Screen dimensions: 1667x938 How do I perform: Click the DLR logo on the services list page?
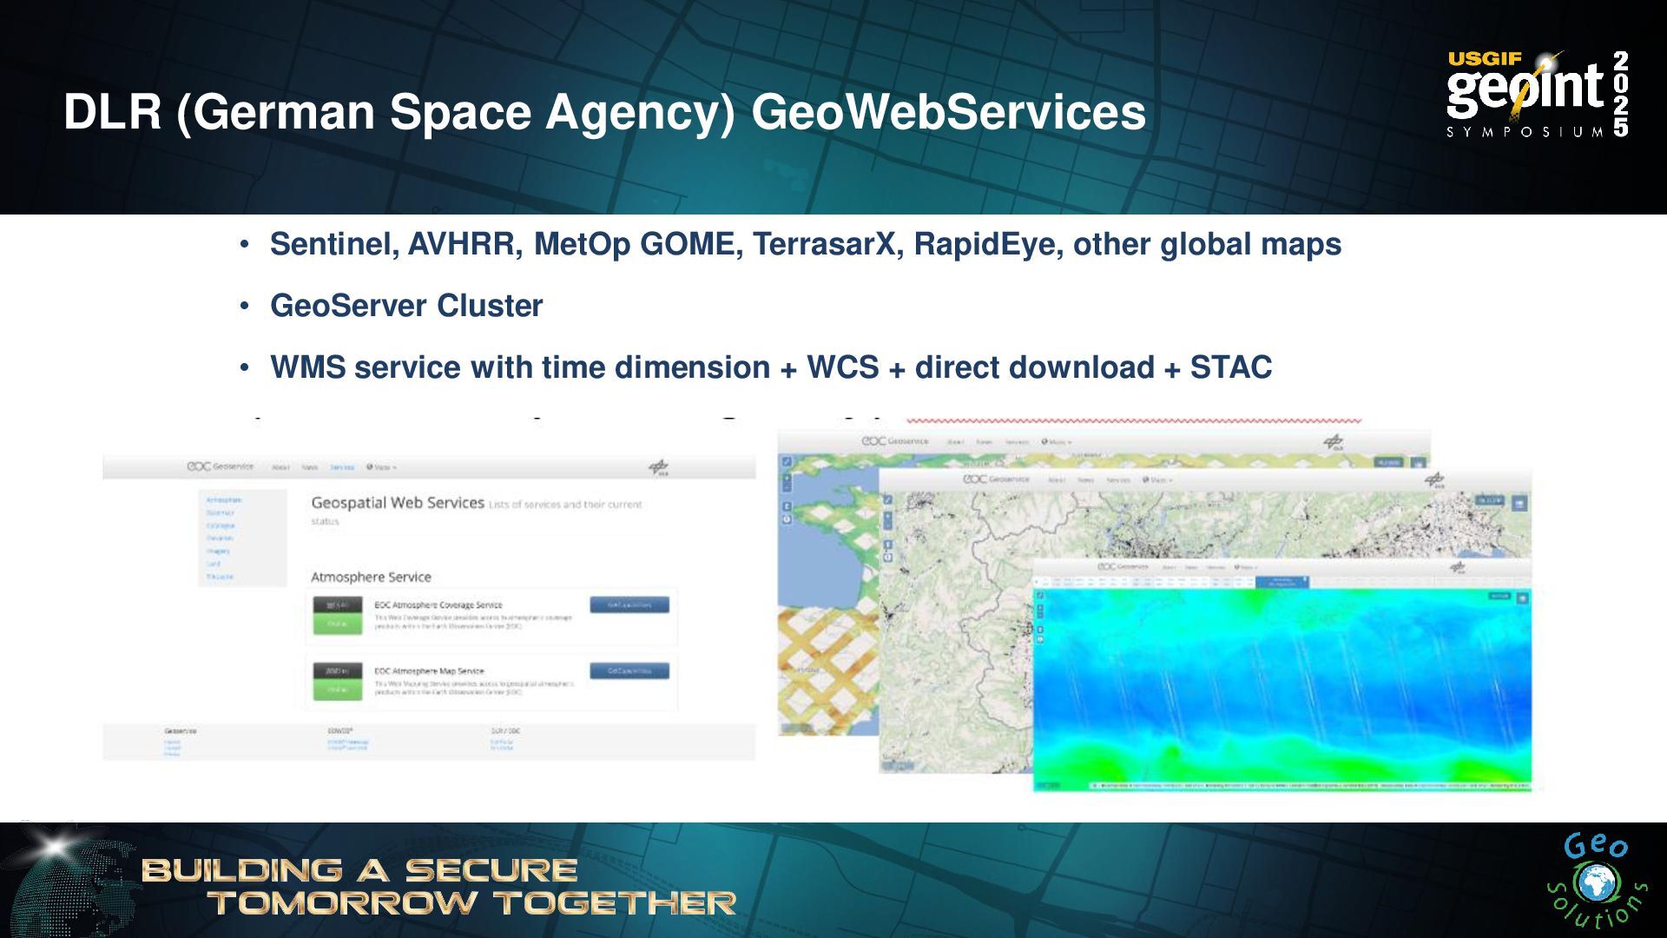(659, 468)
